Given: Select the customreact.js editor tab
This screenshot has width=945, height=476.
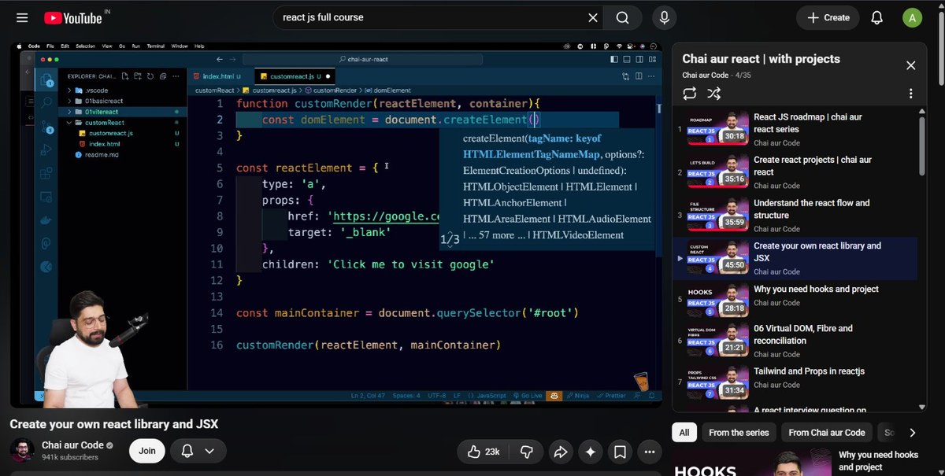Looking at the screenshot, I should [x=296, y=76].
